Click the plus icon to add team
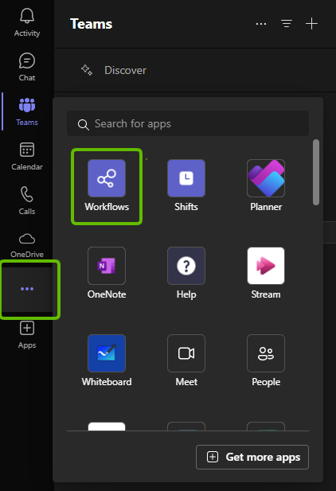The image size is (336, 491). pos(311,24)
